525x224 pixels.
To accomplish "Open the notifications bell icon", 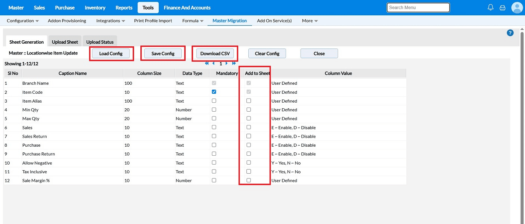I will pyautogui.click(x=491, y=7).
